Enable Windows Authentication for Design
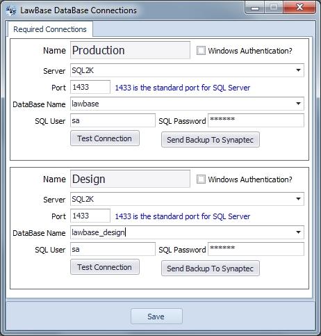 [x=201, y=179]
